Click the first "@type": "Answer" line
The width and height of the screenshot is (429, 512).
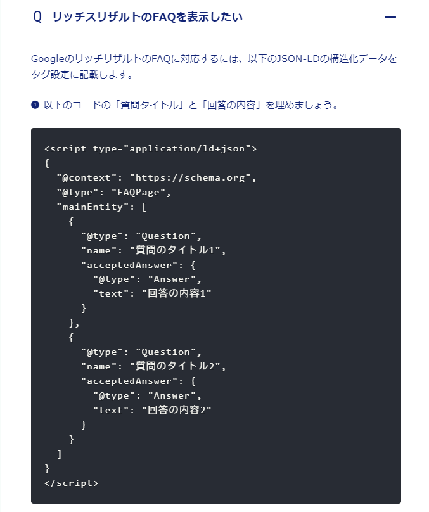pyautogui.click(x=147, y=279)
